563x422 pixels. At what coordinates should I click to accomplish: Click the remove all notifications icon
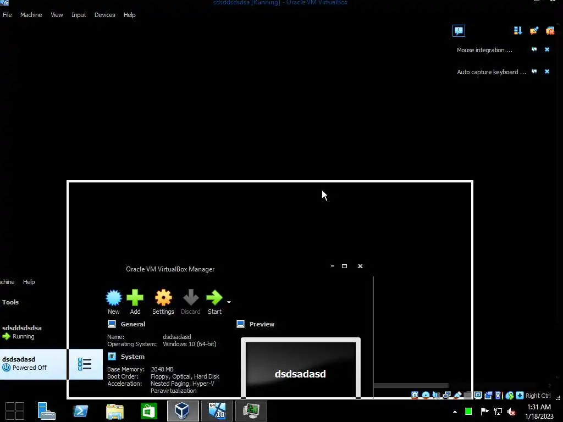(550, 31)
